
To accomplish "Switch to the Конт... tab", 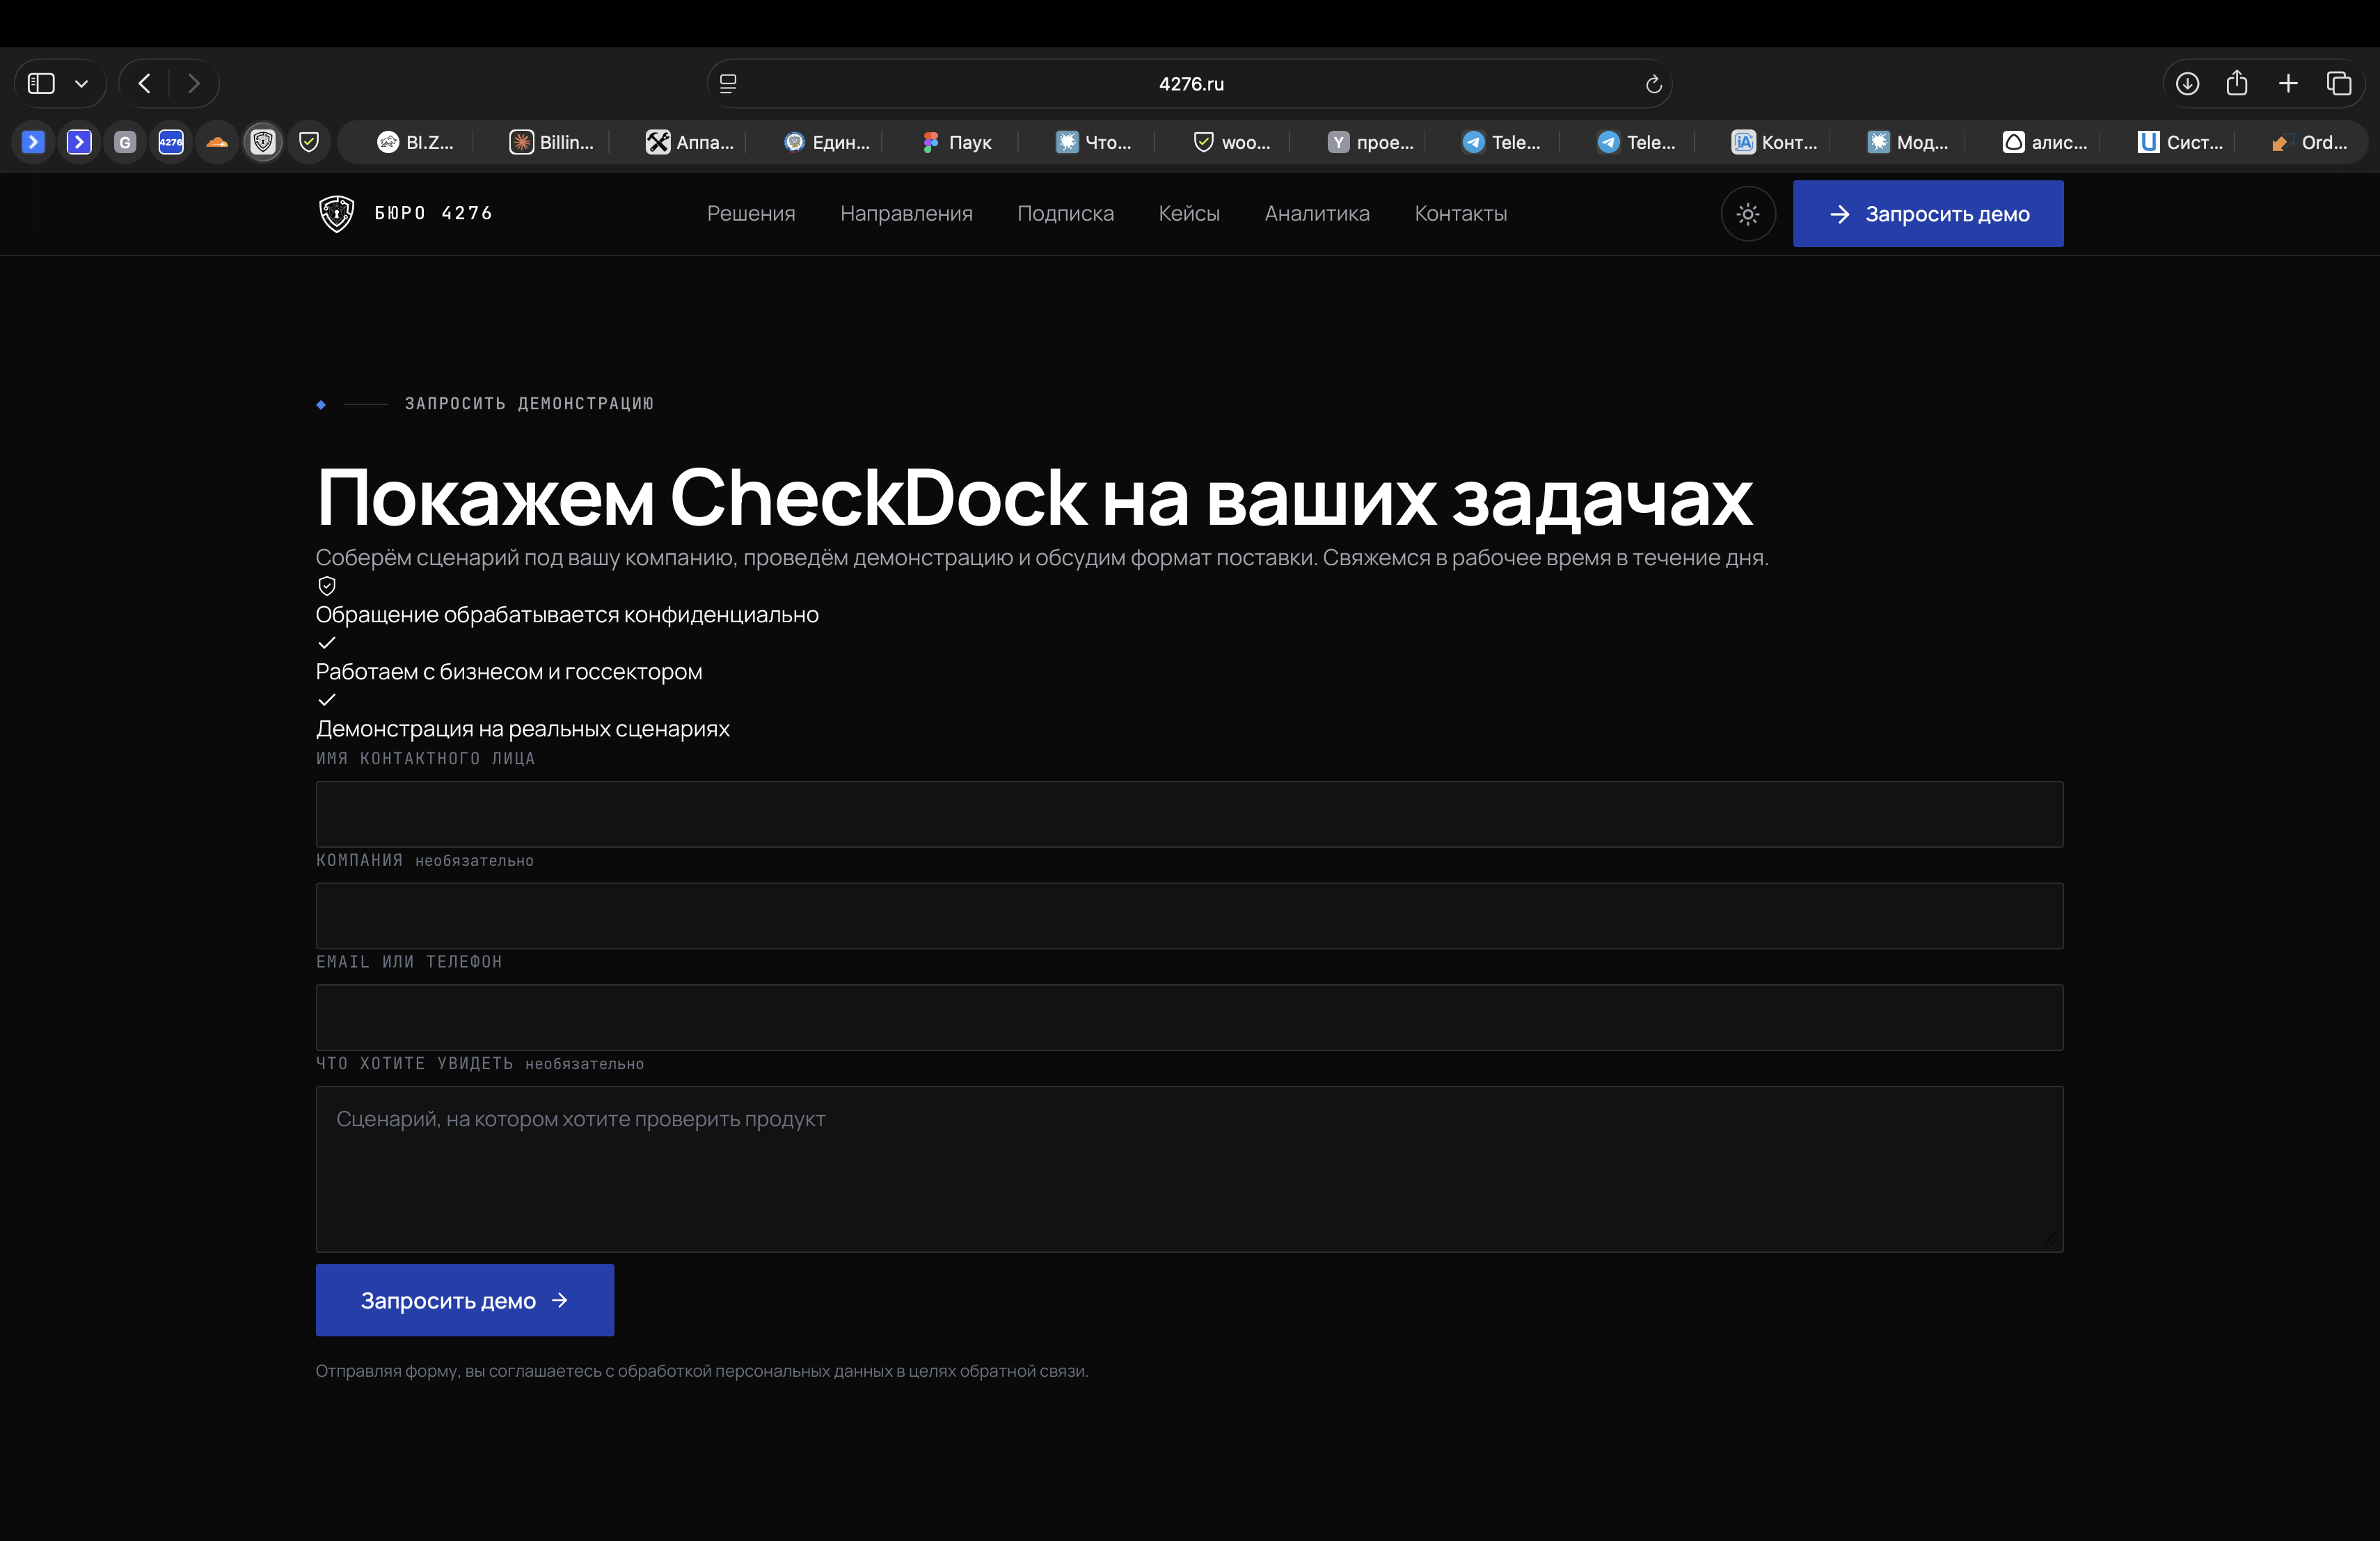I will point(1775,142).
